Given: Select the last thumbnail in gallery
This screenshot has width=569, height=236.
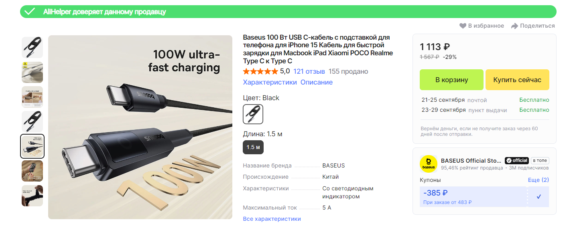Looking at the screenshot, I should (x=32, y=196).
